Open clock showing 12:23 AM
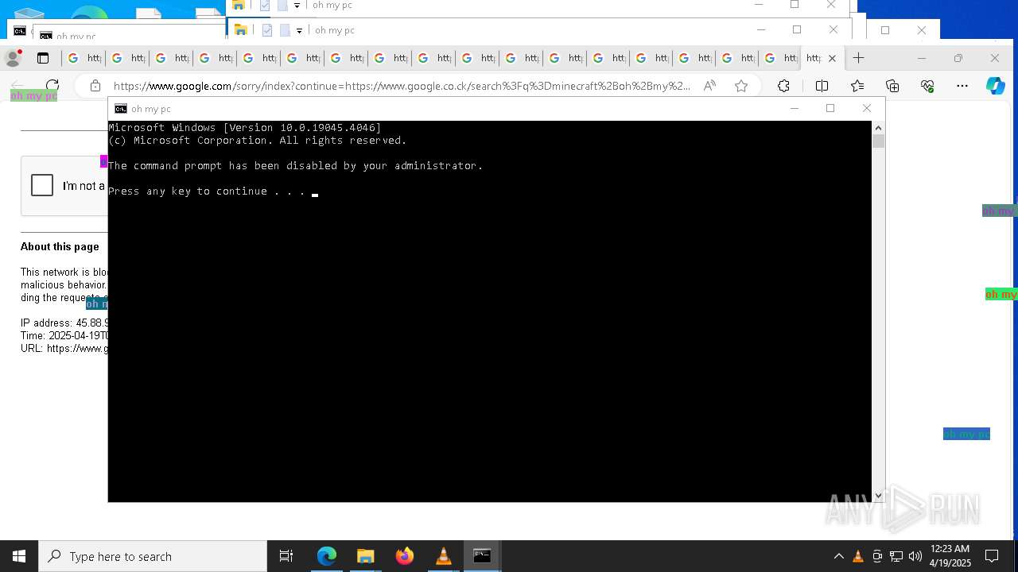The image size is (1018, 572). coord(950,556)
